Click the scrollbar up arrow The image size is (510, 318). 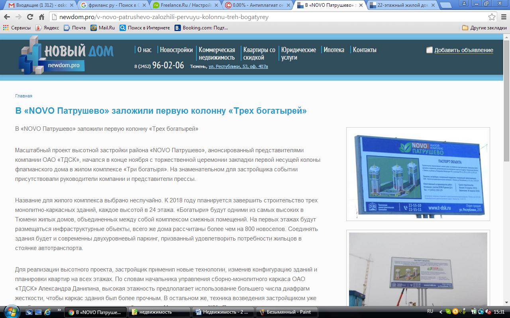[506, 37]
